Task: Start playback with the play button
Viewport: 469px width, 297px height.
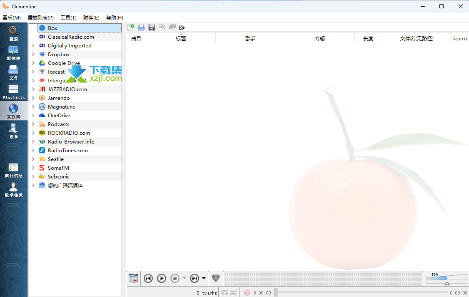Action: tap(162, 278)
